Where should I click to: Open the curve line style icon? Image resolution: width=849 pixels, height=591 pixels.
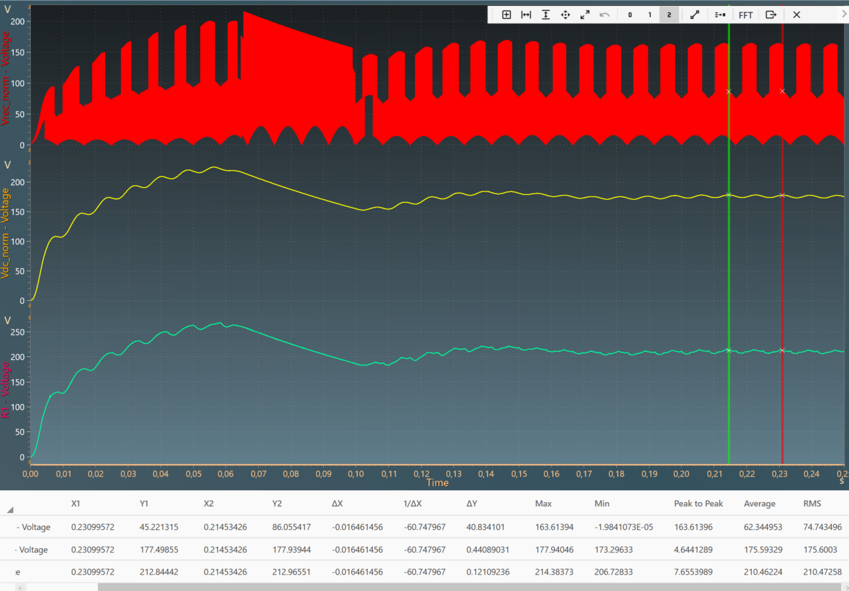pyautogui.click(x=695, y=15)
